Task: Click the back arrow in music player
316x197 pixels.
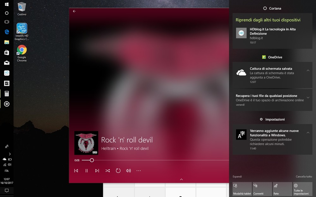Action: tap(74, 11)
